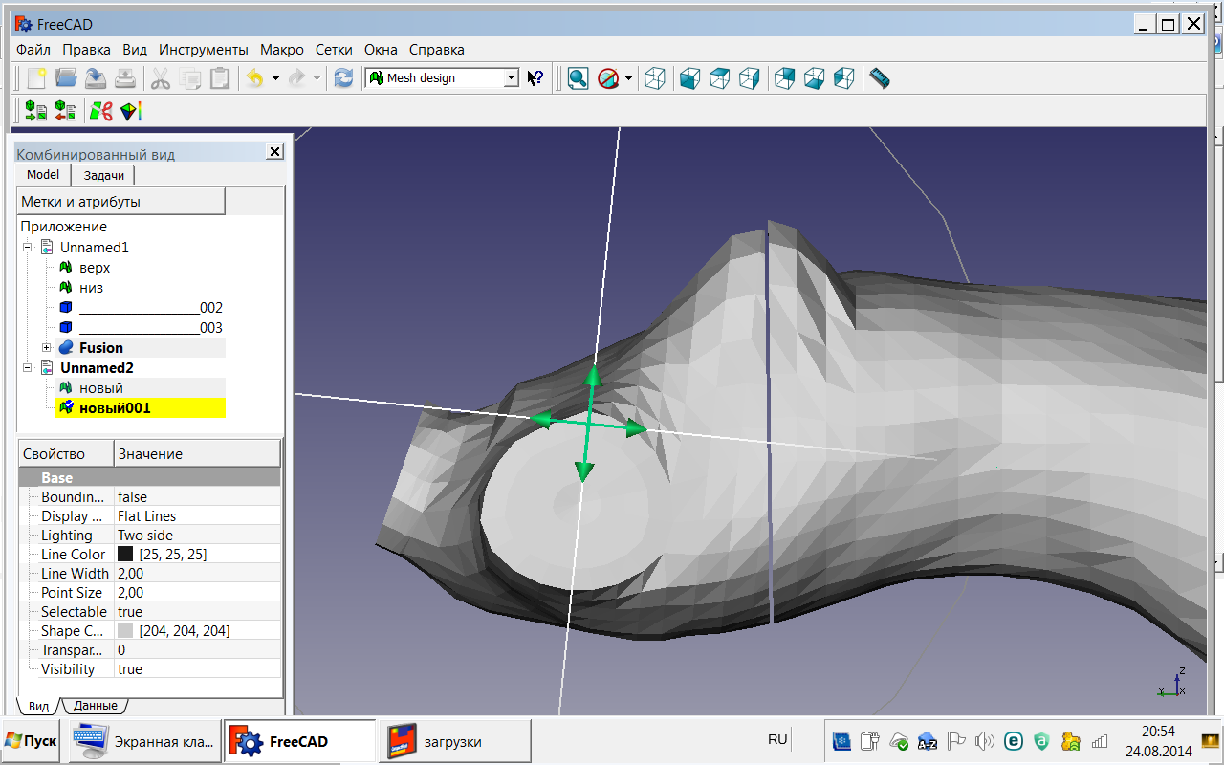Click the New document icon
Image resolution: width=1224 pixels, height=765 pixels.
pyautogui.click(x=36, y=78)
